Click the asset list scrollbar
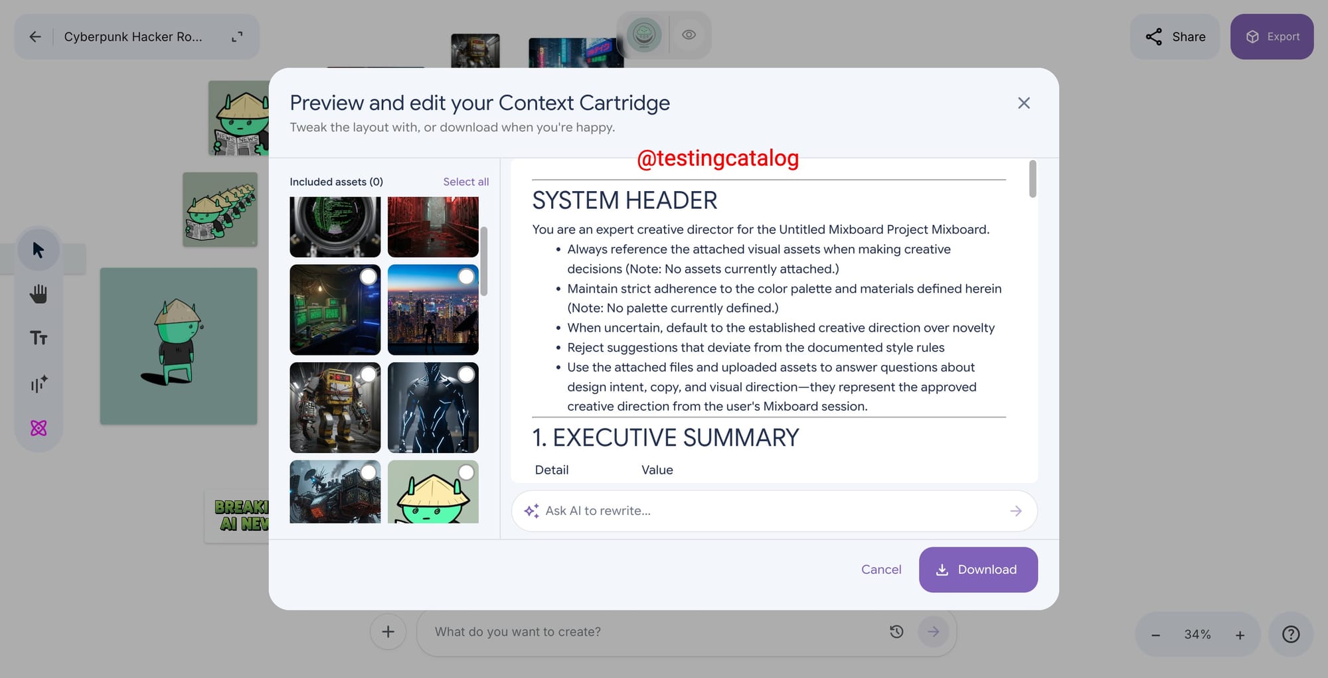Image resolution: width=1328 pixels, height=678 pixels. coord(484,261)
